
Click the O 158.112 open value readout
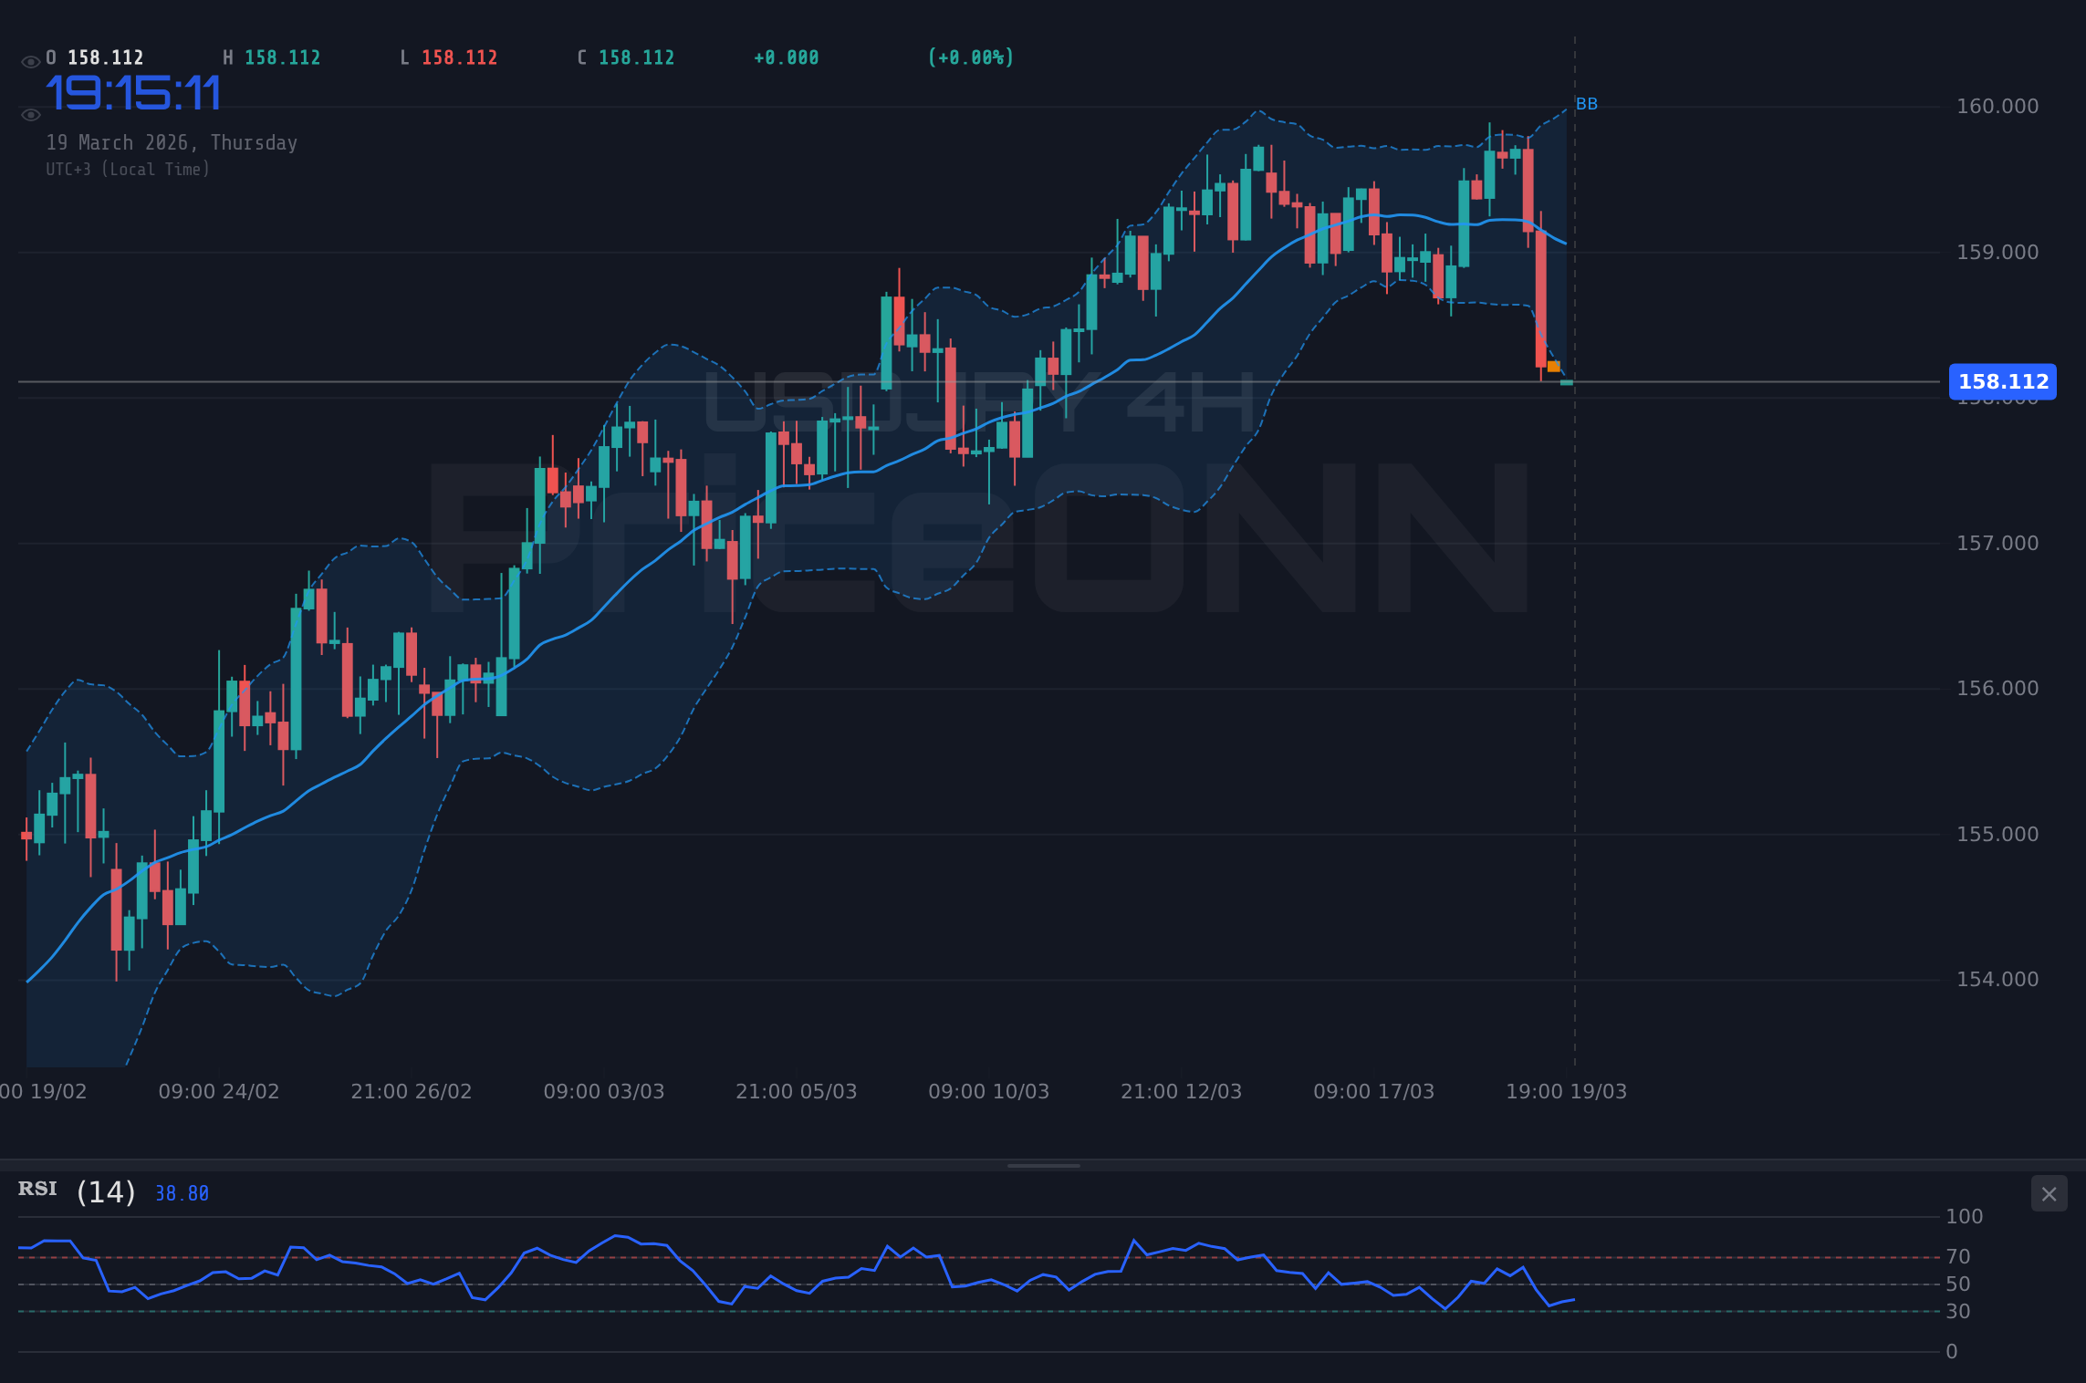click(x=94, y=57)
